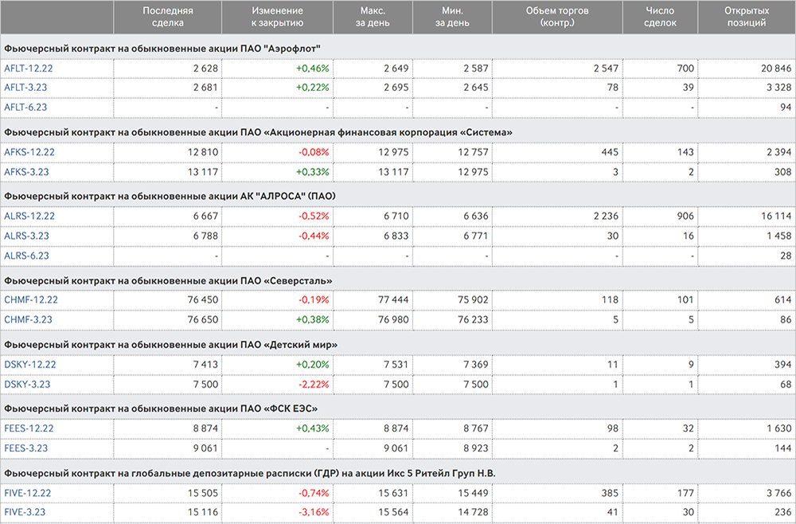Click daily min 6 636 for ALRS-12.22

(476, 217)
